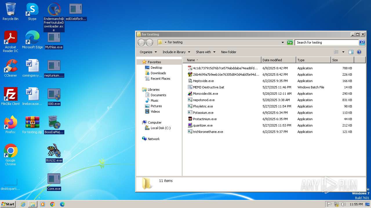
Task: Sort files by Size column header
Action: (x=342, y=60)
